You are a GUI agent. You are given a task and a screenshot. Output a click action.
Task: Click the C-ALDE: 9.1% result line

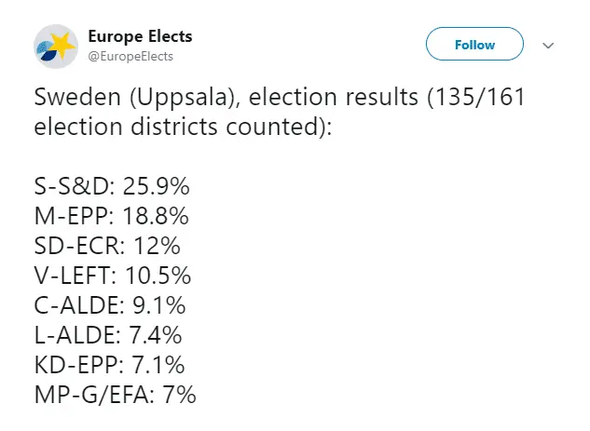pos(109,304)
